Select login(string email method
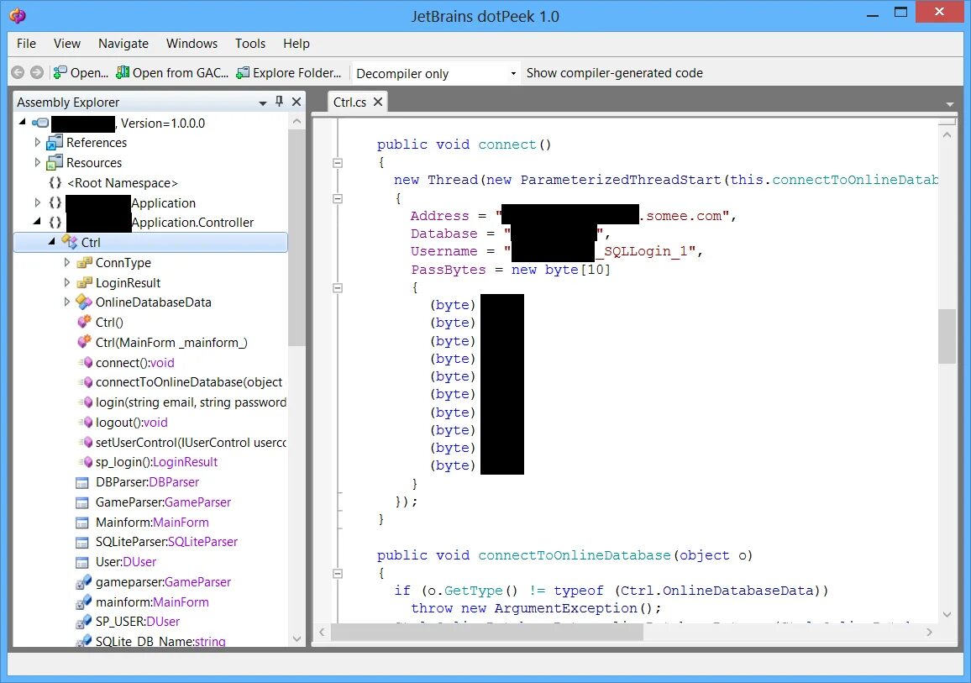The width and height of the screenshot is (971, 683). (191, 402)
